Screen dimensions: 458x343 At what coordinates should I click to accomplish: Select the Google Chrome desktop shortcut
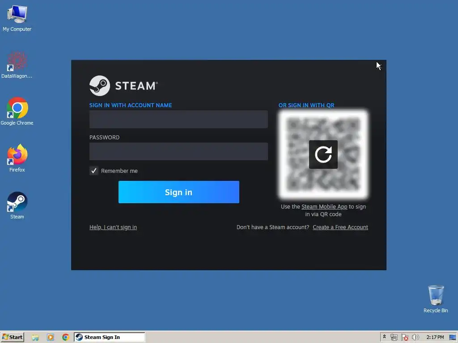(x=17, y=111)
